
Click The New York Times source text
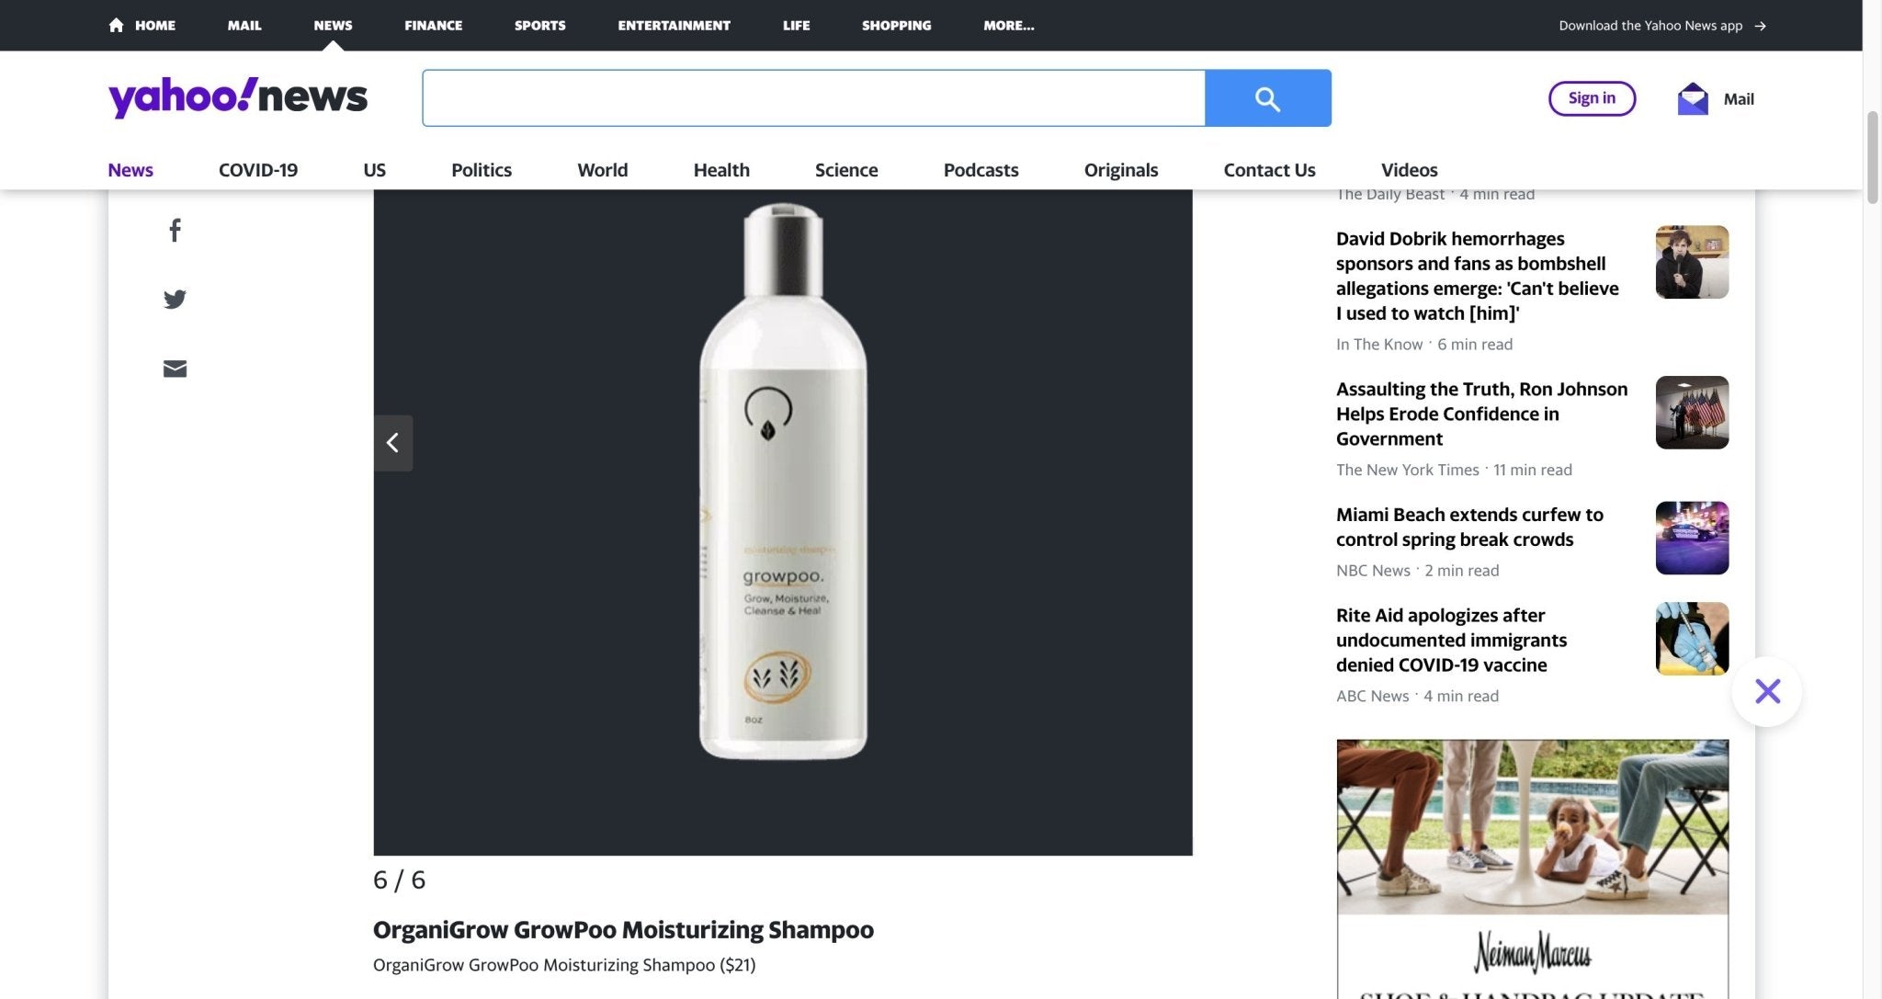tap(1407, 470)
